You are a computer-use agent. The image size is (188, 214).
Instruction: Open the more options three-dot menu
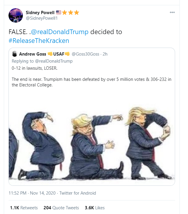tap(172, 12)
